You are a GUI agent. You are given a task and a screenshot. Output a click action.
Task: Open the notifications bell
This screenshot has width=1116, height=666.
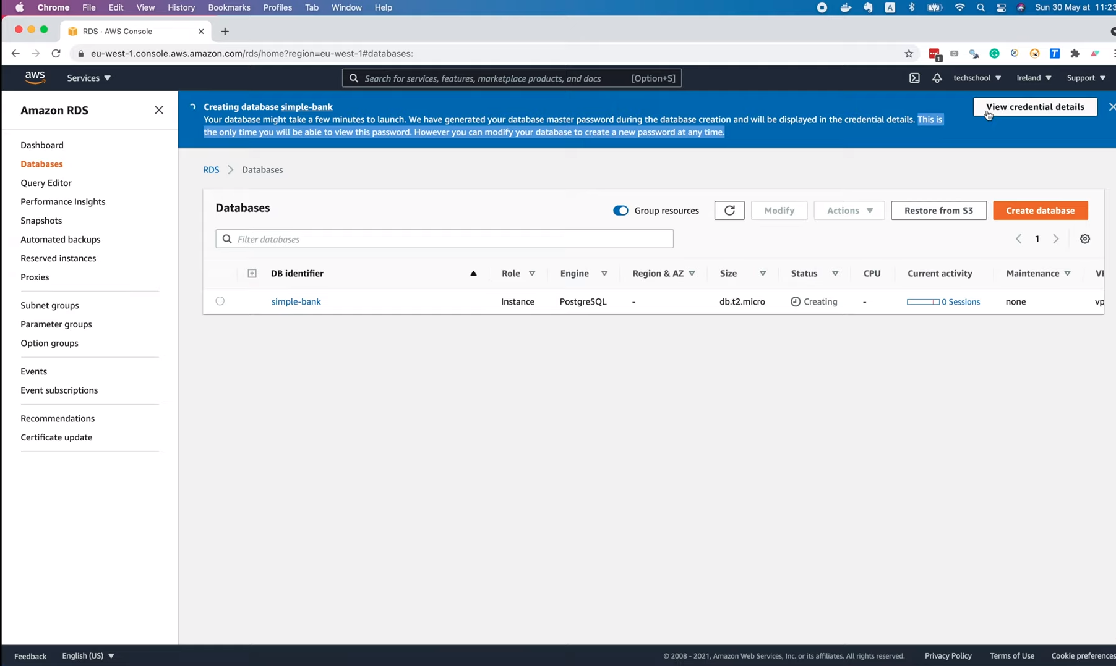tap(937, 78)
